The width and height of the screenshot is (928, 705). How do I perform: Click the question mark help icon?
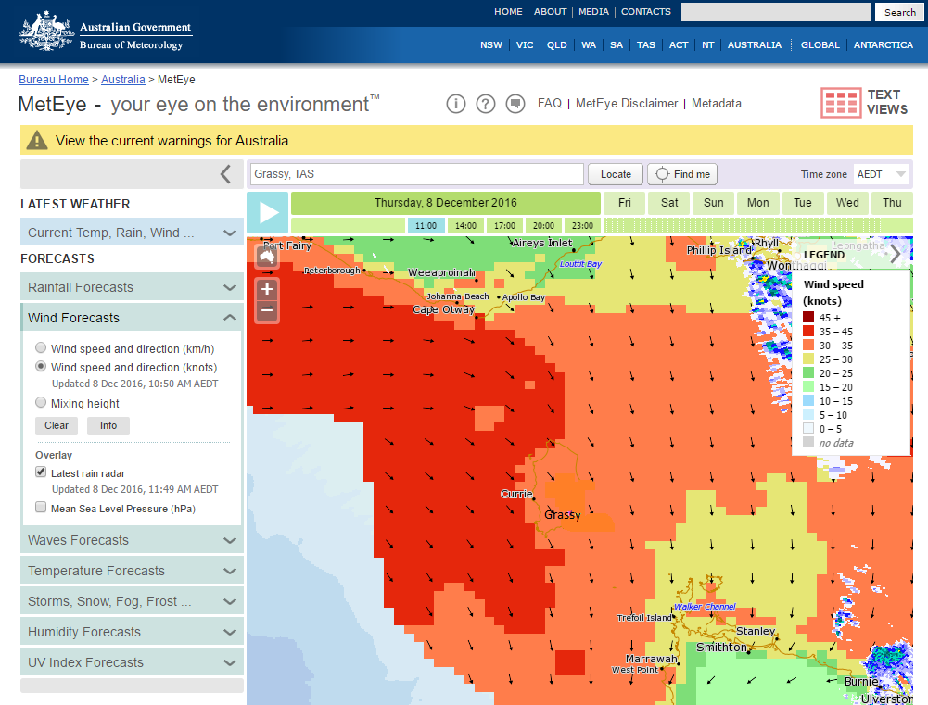tap(486, 104)
